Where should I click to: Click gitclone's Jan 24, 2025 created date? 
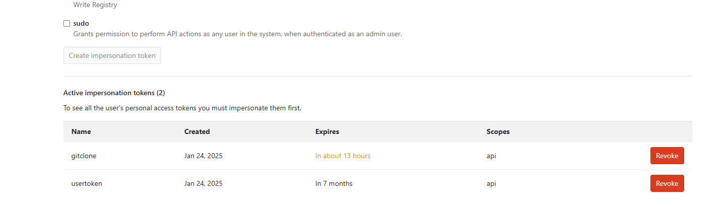click(203, 156)
